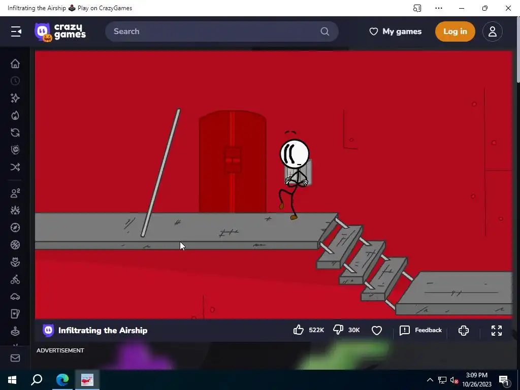
Task: Open the notification center icon
Action: click(x=504, y=380)
